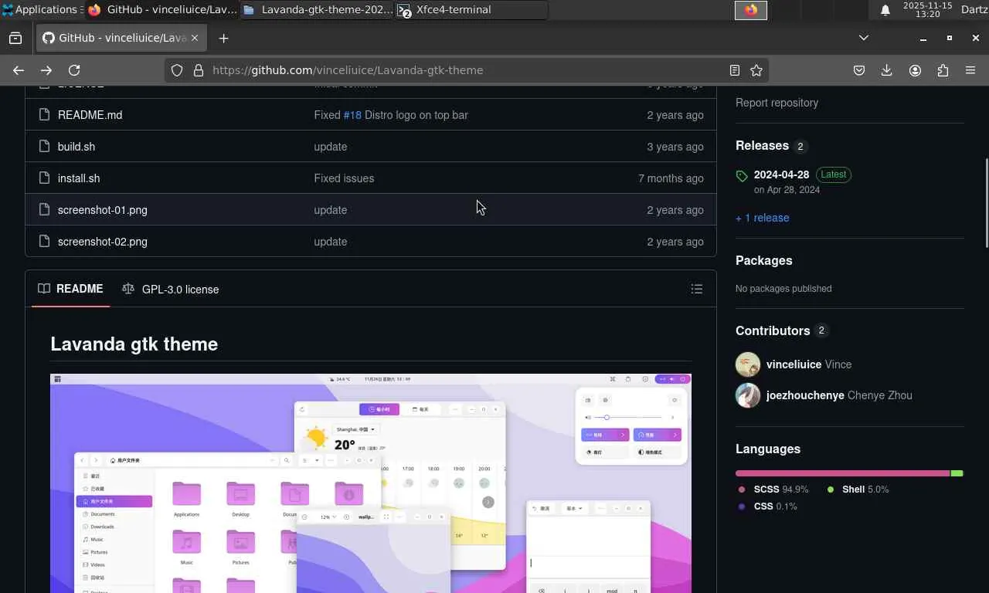Filter by the SCSS 94.9% language

pos(773,490)
